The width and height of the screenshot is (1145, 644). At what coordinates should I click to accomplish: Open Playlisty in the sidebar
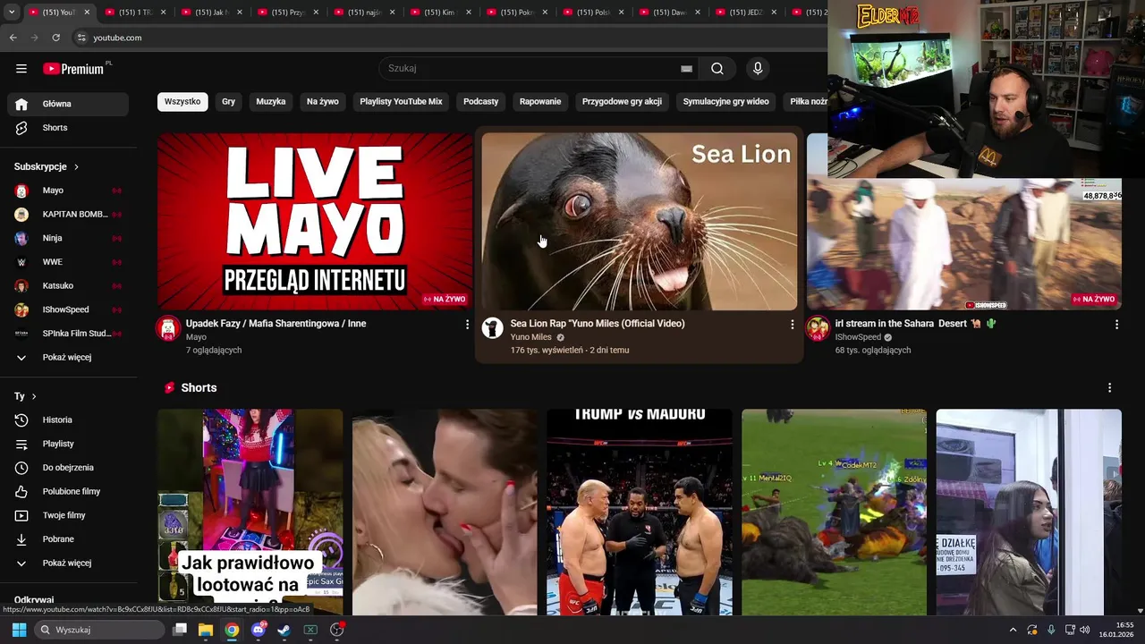coord(68,444)
